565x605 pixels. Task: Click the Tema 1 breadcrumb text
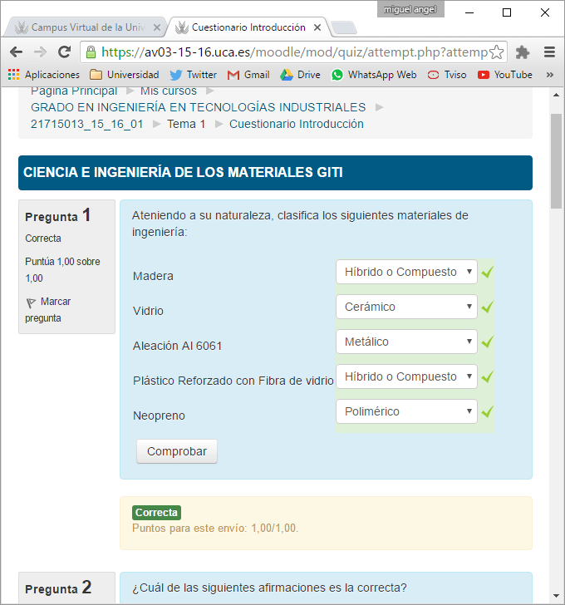point(186,124)
